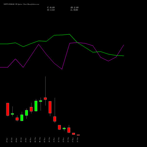Viewport: 147px width, 147px height.
Task: Click the close value 'C: 0.10'
Action: point(51,8)
